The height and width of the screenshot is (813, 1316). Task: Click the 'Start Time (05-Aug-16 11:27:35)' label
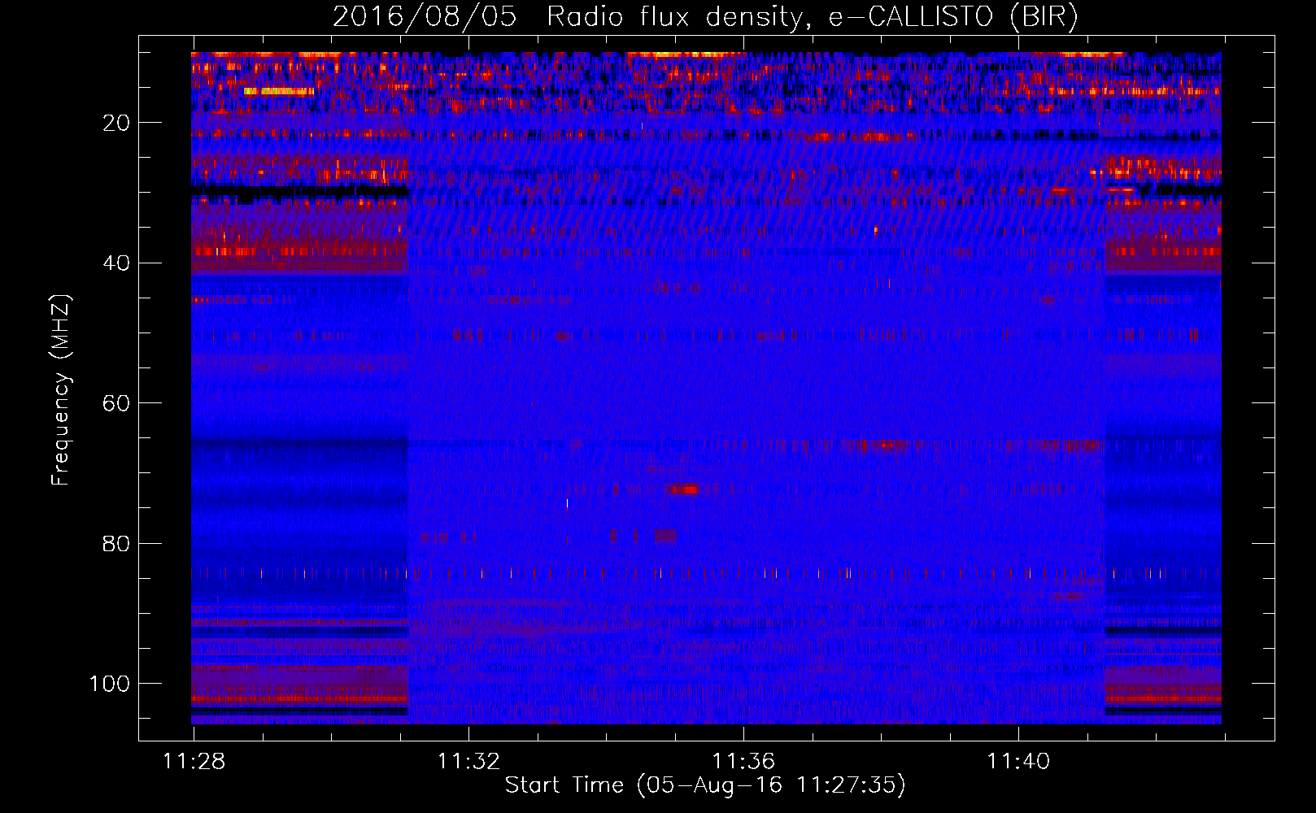tap(705, 785)
